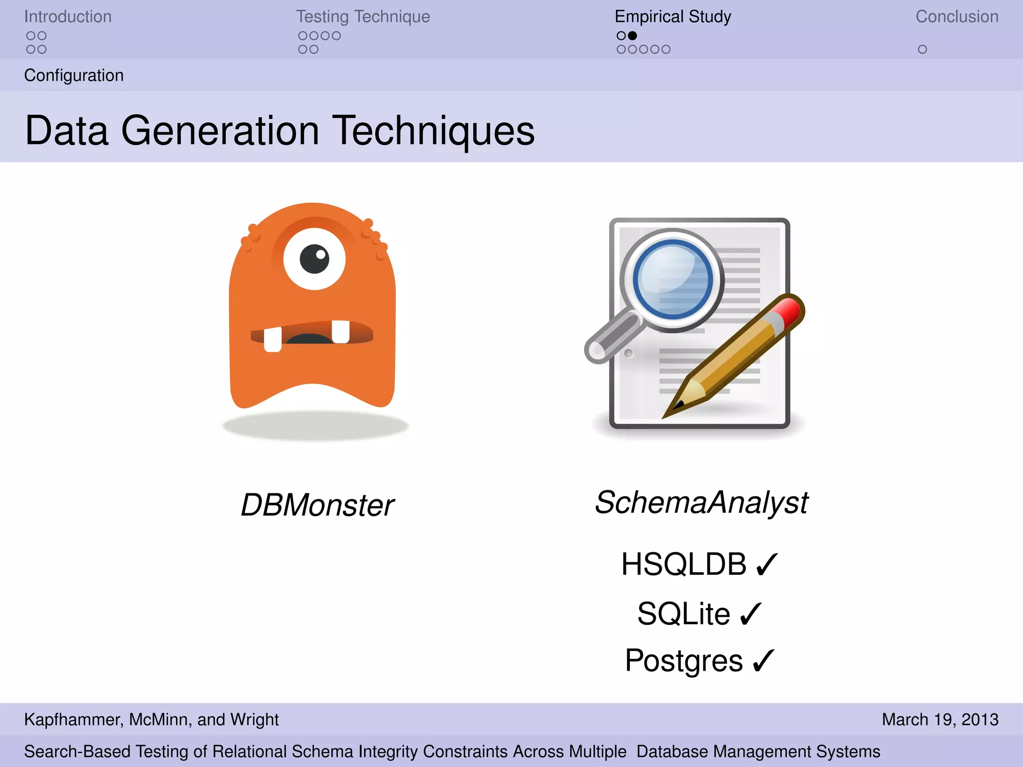The image size is (1023, 767).
Task: Click the first hollow dot in Empirical Study's top row
Action: [x=621, y=35]
